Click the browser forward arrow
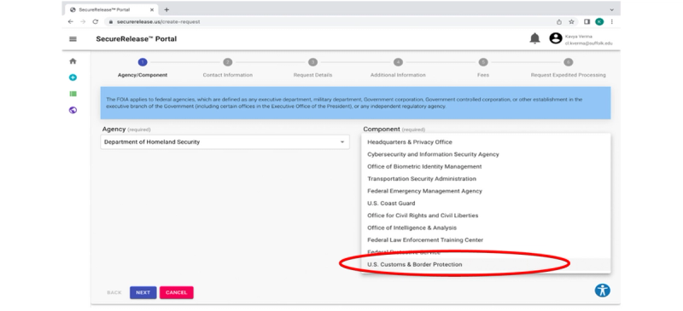683x311 pixels. 83,22
